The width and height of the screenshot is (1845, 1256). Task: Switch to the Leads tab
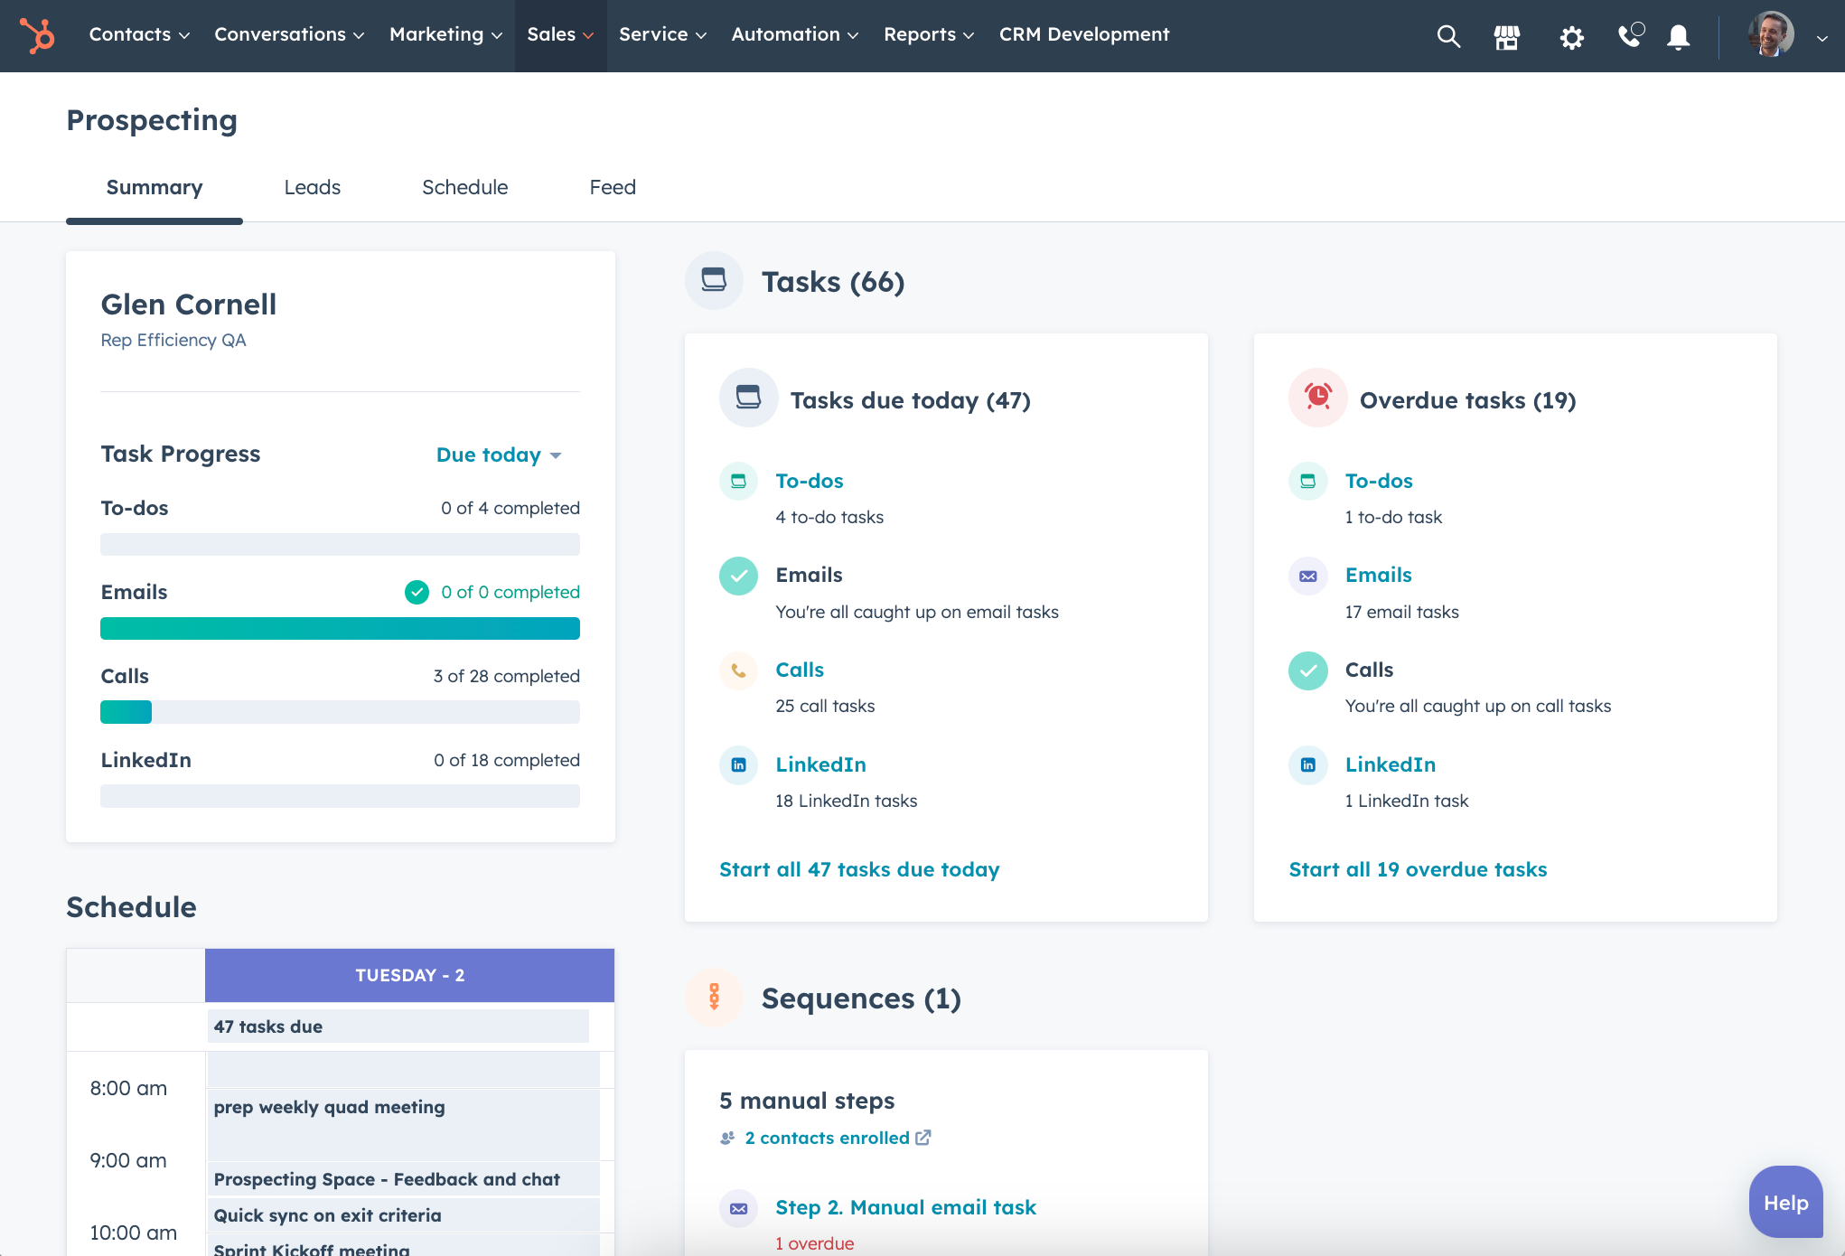[311, 186]
